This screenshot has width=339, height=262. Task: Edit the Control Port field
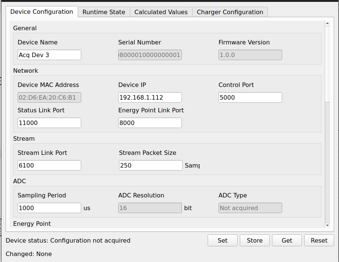(x=250, y=97)
